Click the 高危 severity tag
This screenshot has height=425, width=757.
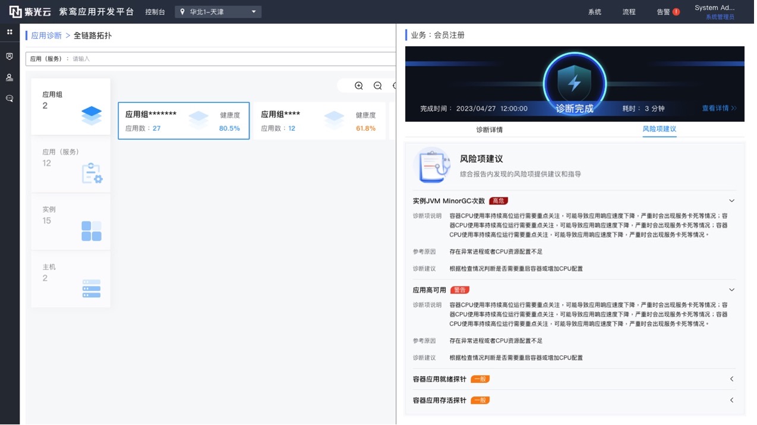(x=501, y=202)
